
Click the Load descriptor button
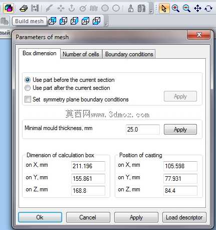(184, 217)
